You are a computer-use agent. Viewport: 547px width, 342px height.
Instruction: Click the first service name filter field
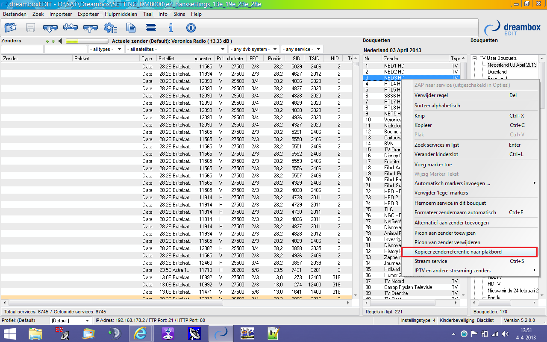[22, 50]
